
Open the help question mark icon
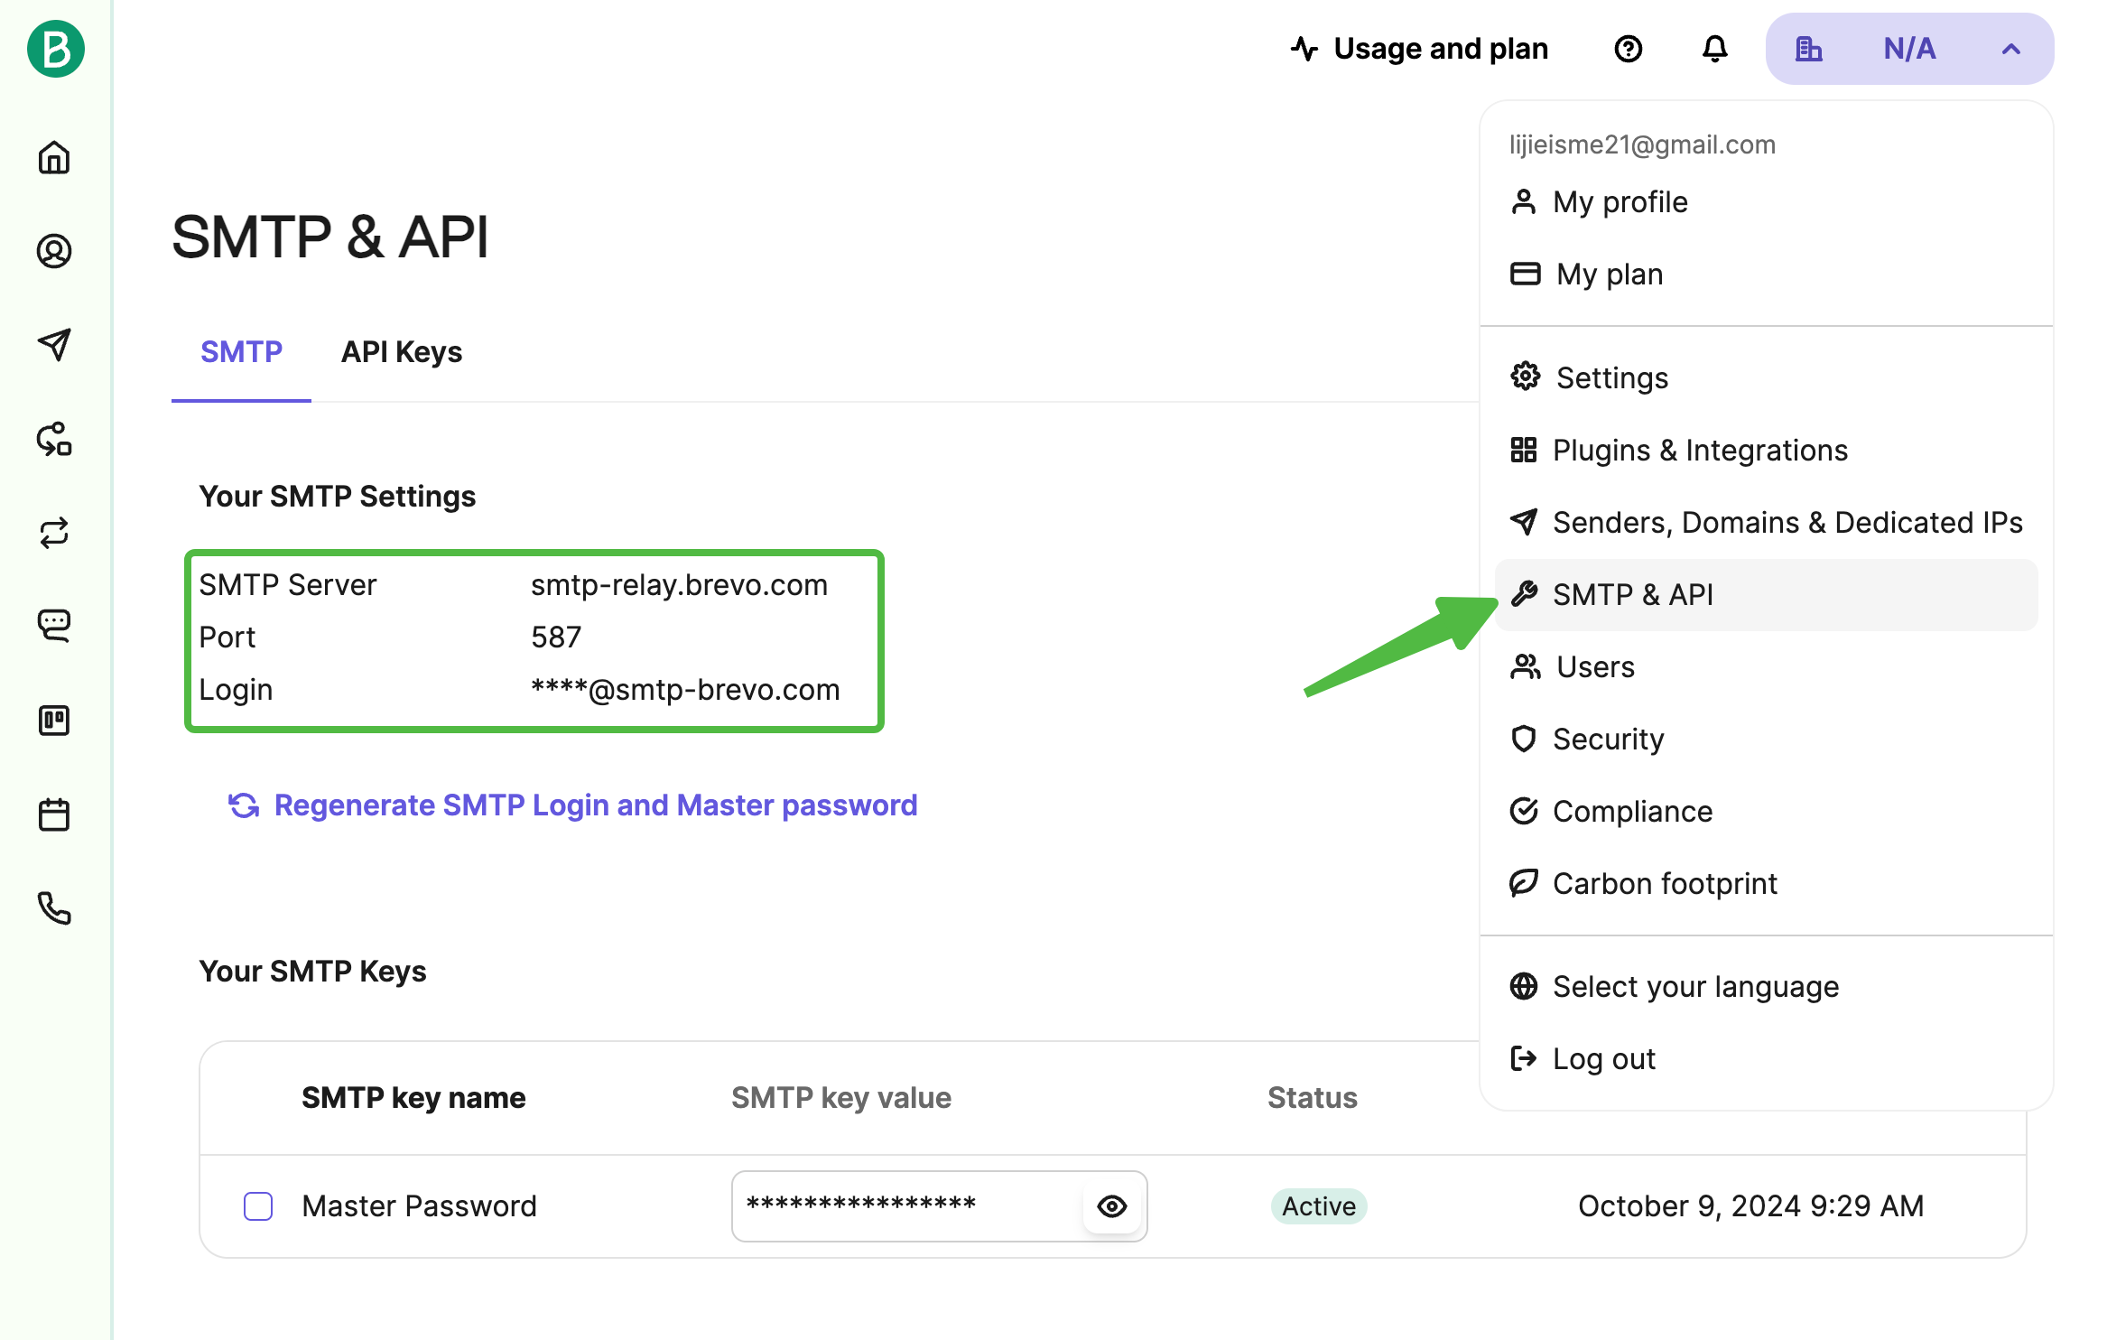[1628, 49]
